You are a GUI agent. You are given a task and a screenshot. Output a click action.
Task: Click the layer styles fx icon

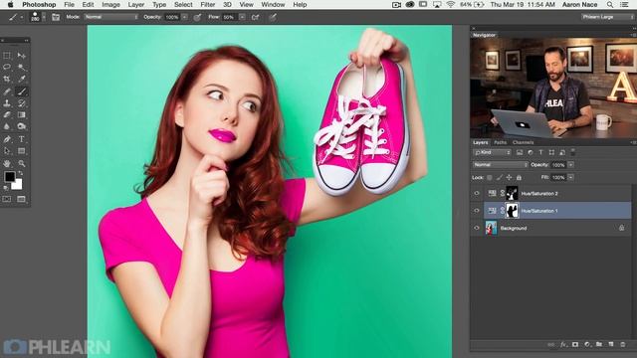[563, 345]
